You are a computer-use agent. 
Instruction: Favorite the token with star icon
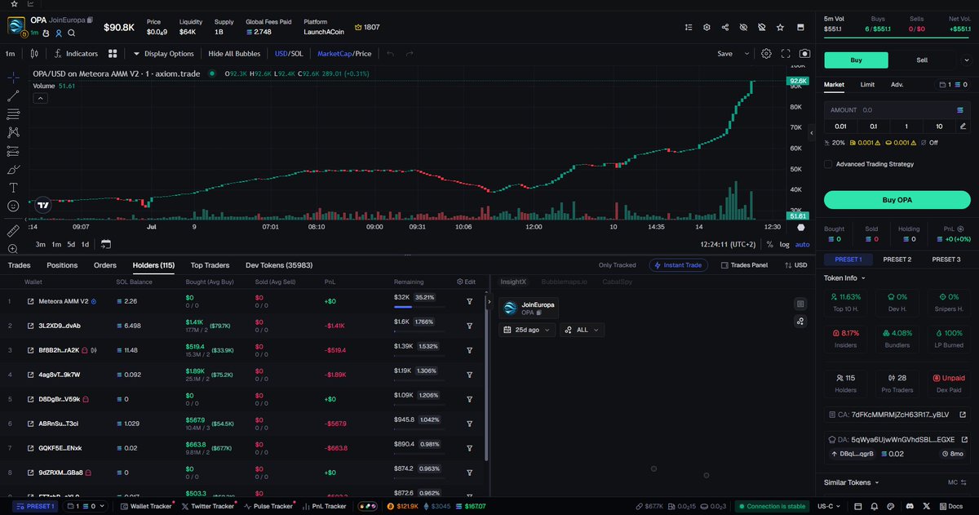[781, 27]
